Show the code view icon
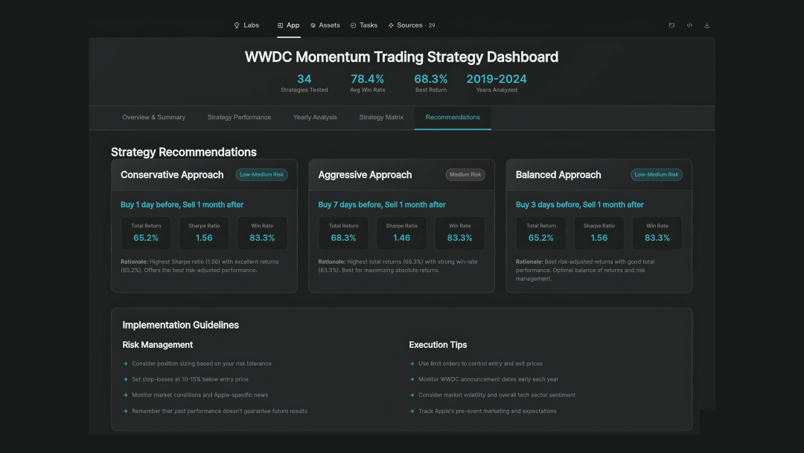The image size is (804, 453). click(x=689, y=25)
